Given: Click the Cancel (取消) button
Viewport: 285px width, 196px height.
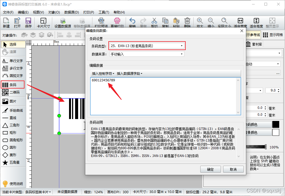Looking at the screenshot, I should tap(233, 169).
